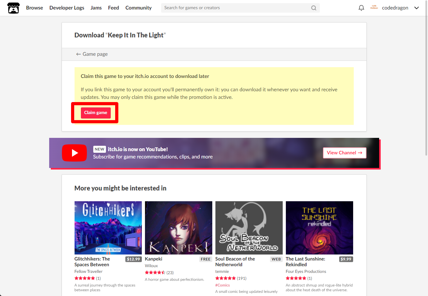Viewport: 428px width, 296px height.
Task: Open temmie creator page
Action: click(222, 272)
